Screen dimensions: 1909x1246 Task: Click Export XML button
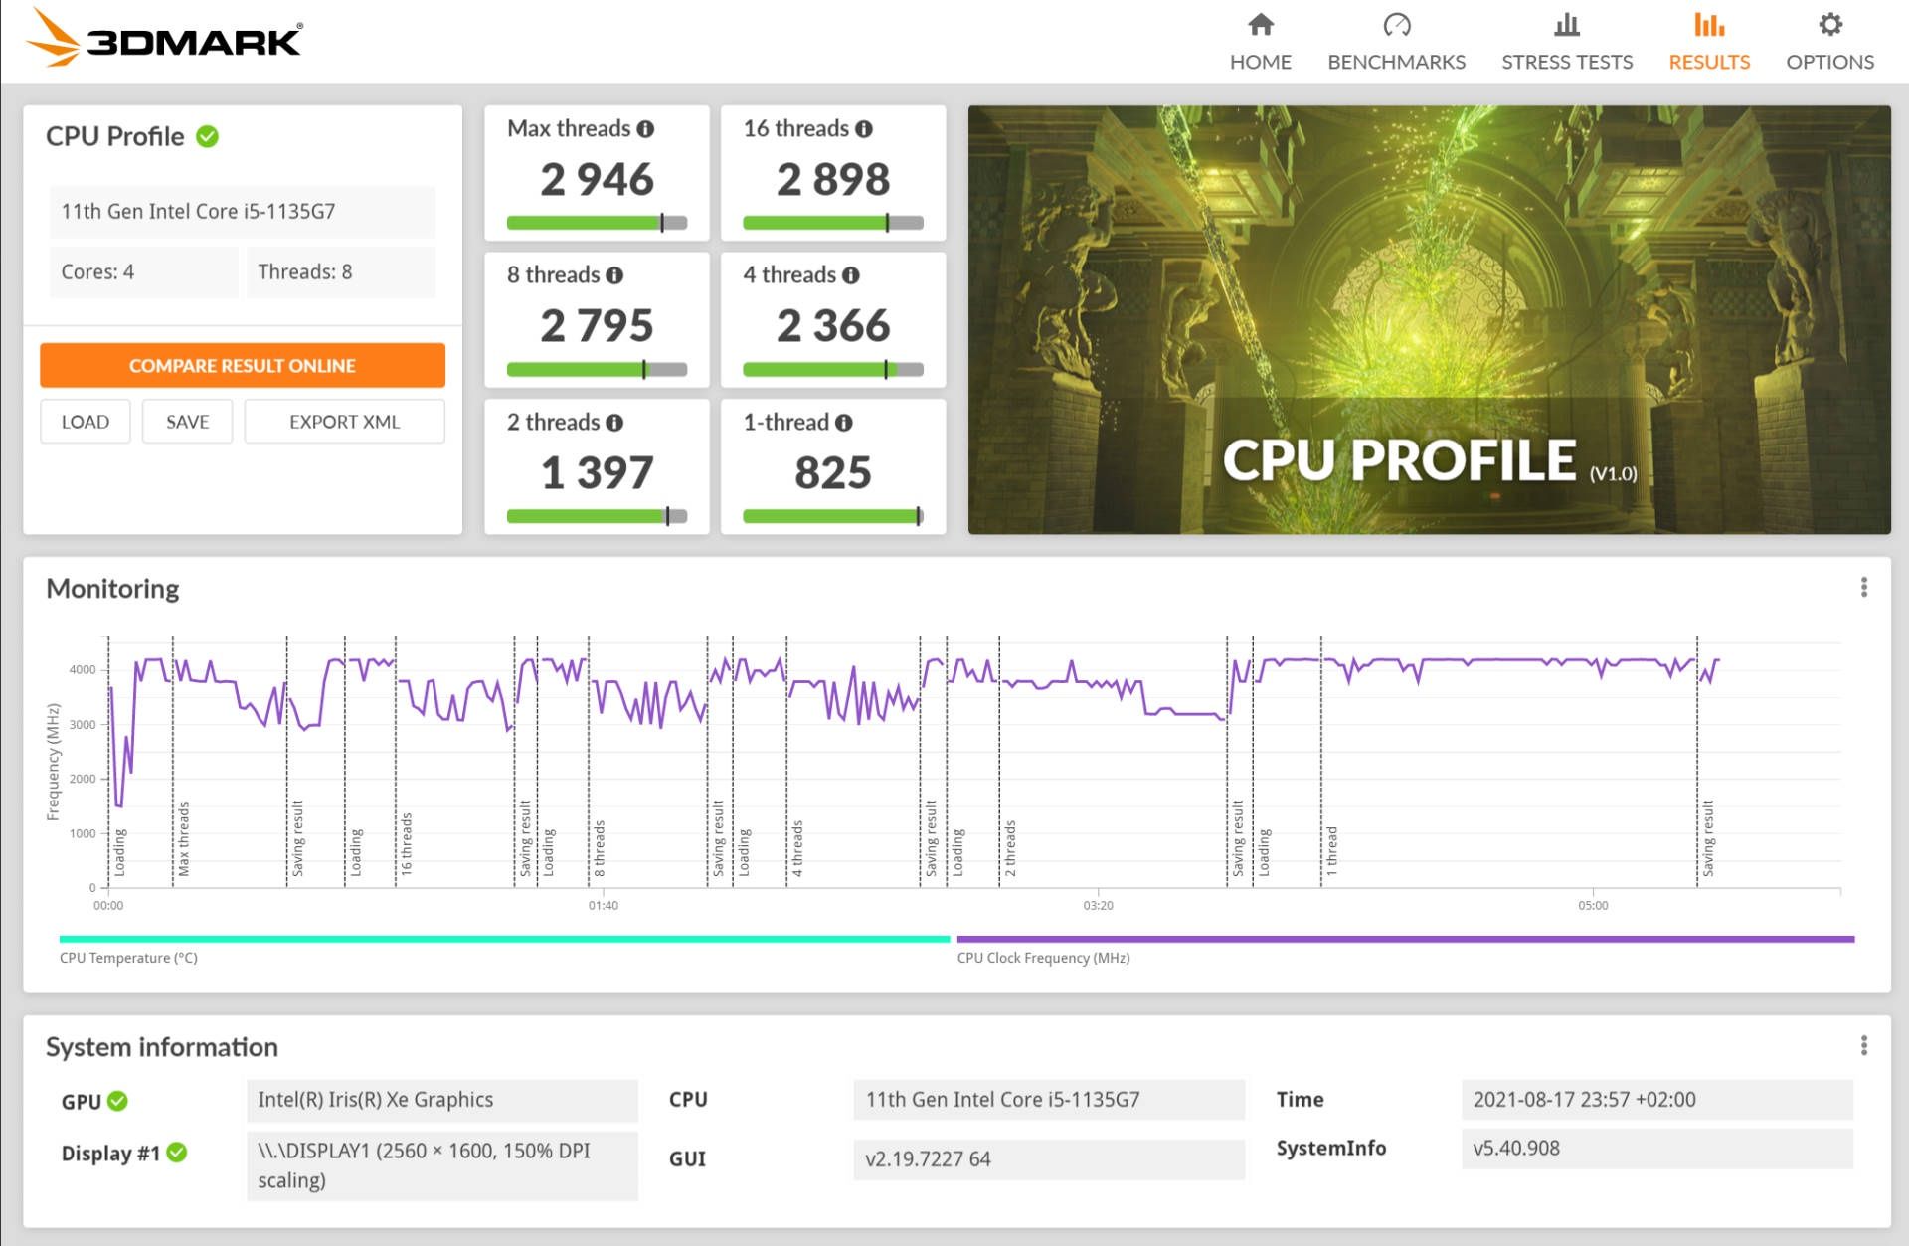tap(344, 422)
